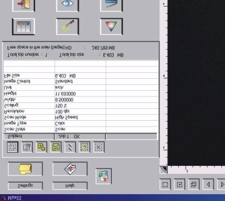This screenshot has width=225, height=201.
Task: Click the right-pointing triangle arrow button
Action: (221, 184)
